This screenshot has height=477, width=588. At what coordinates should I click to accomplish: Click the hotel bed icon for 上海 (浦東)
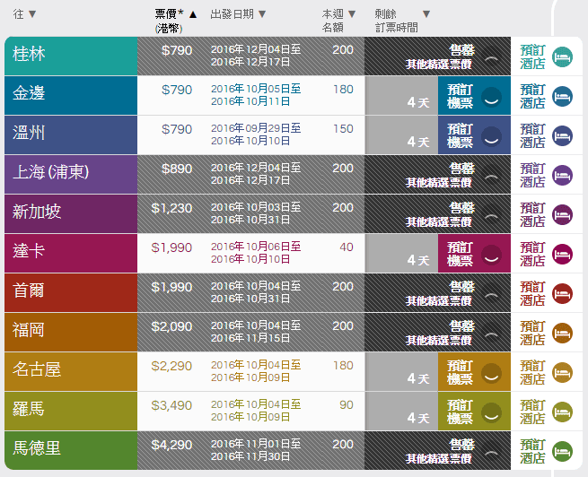[x=561, y=175]
